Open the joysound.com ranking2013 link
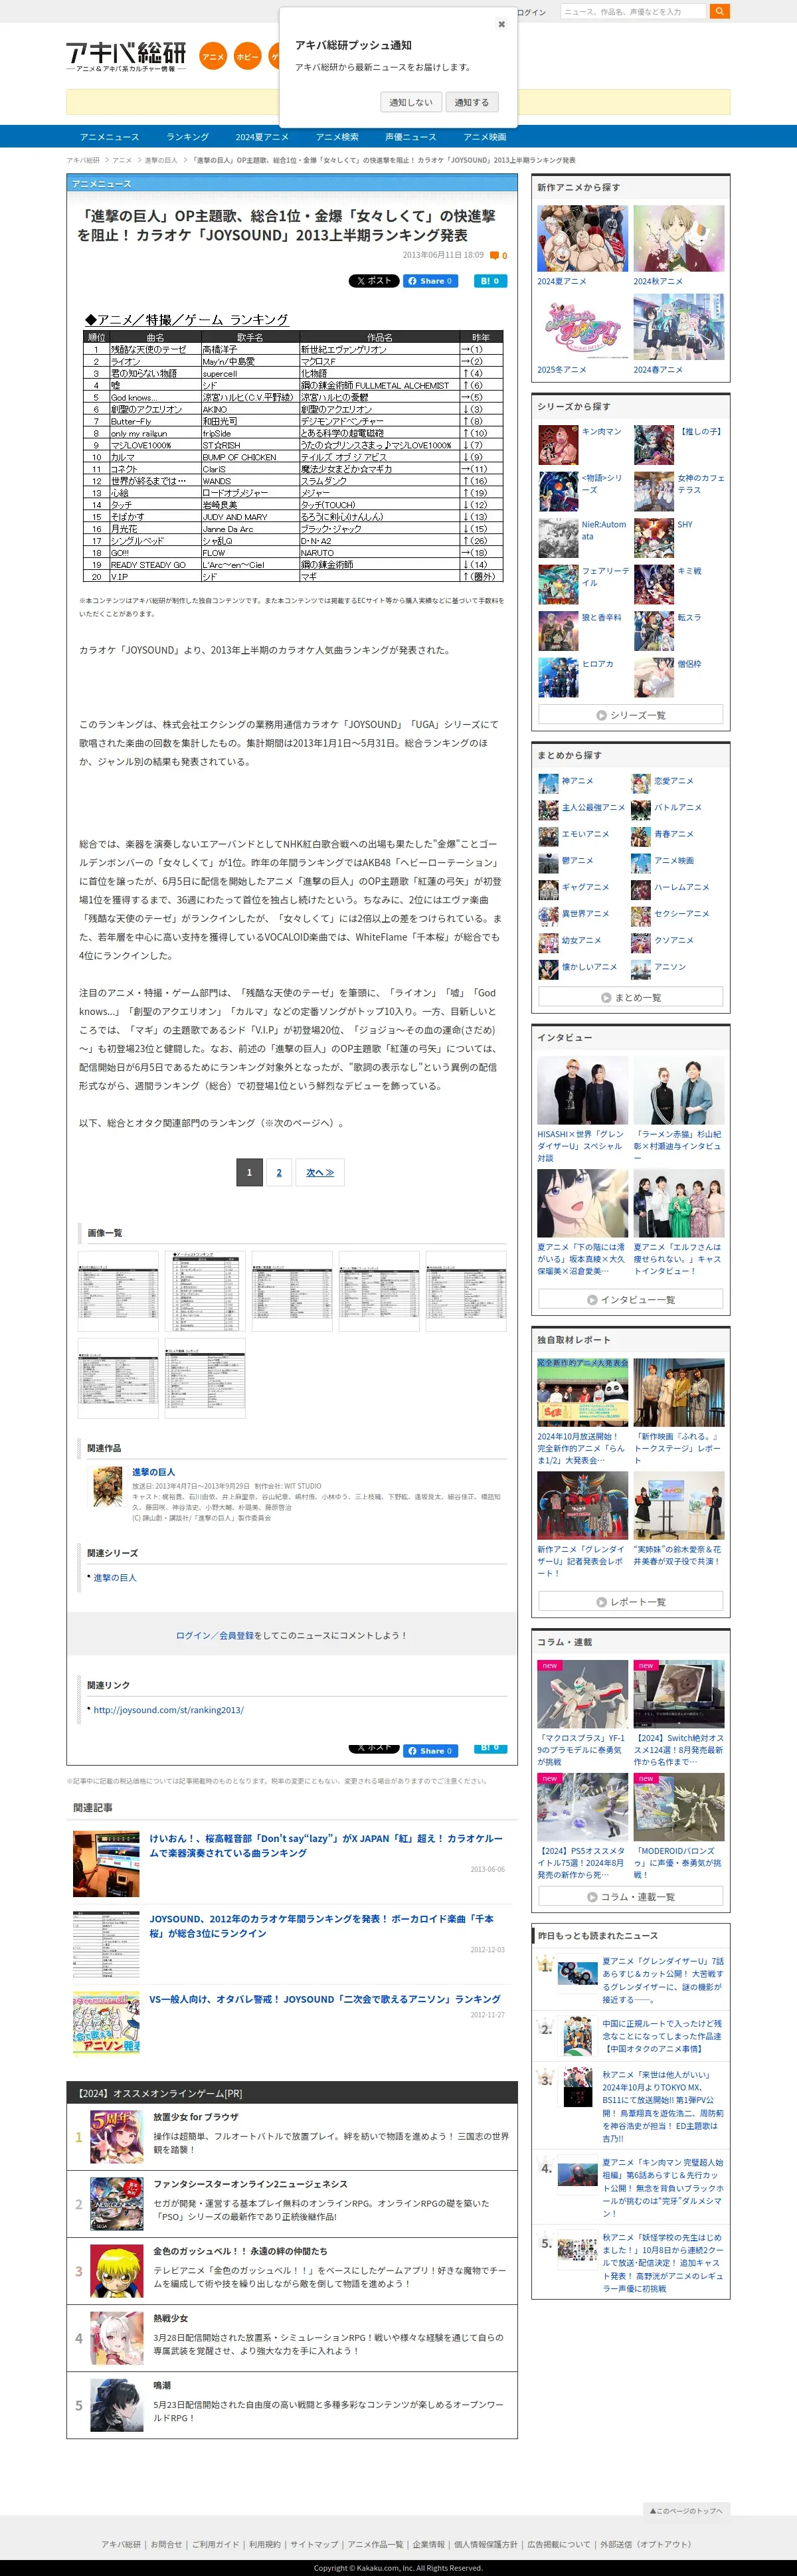 click(x=168, y=1710)
